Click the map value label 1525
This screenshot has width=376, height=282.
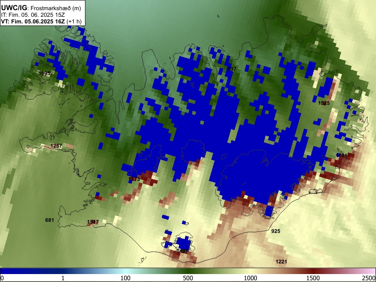point(324,103)
